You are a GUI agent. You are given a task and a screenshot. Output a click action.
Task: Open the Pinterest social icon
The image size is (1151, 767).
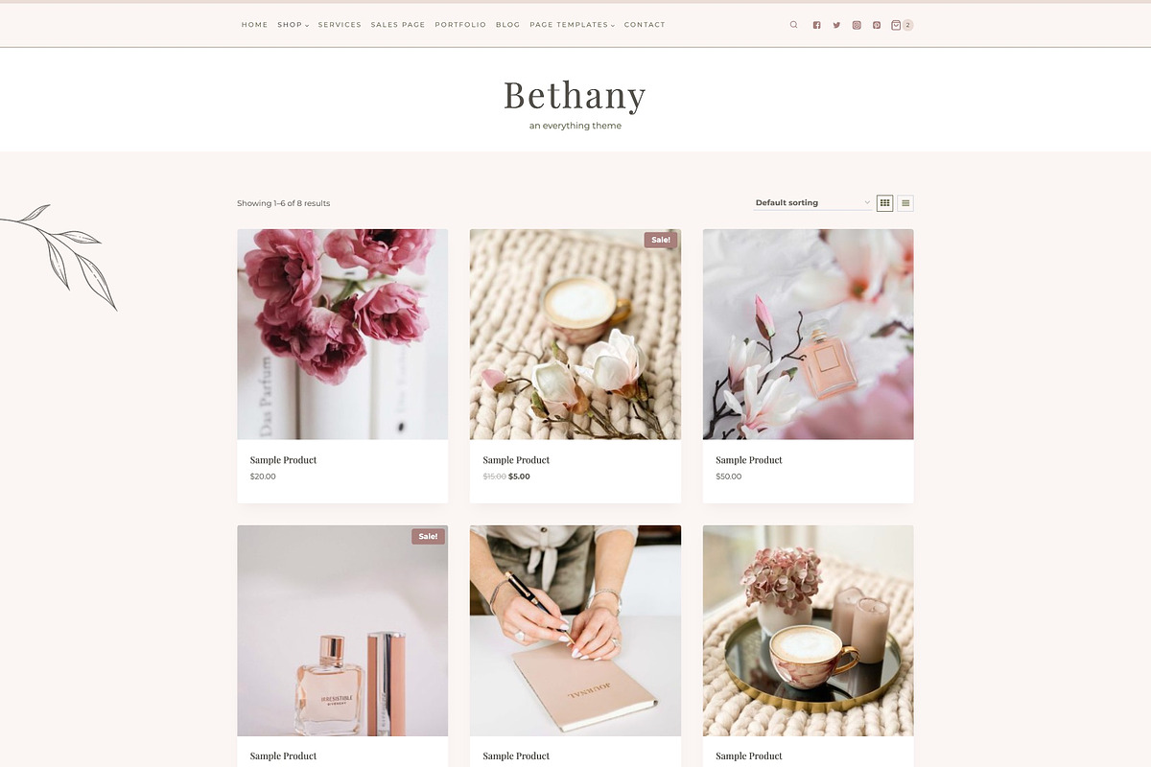coord(877,25)
